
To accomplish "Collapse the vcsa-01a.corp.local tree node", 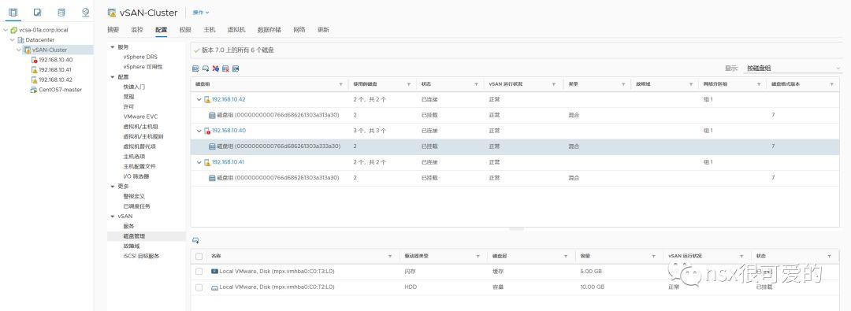I will click(6, 31).
